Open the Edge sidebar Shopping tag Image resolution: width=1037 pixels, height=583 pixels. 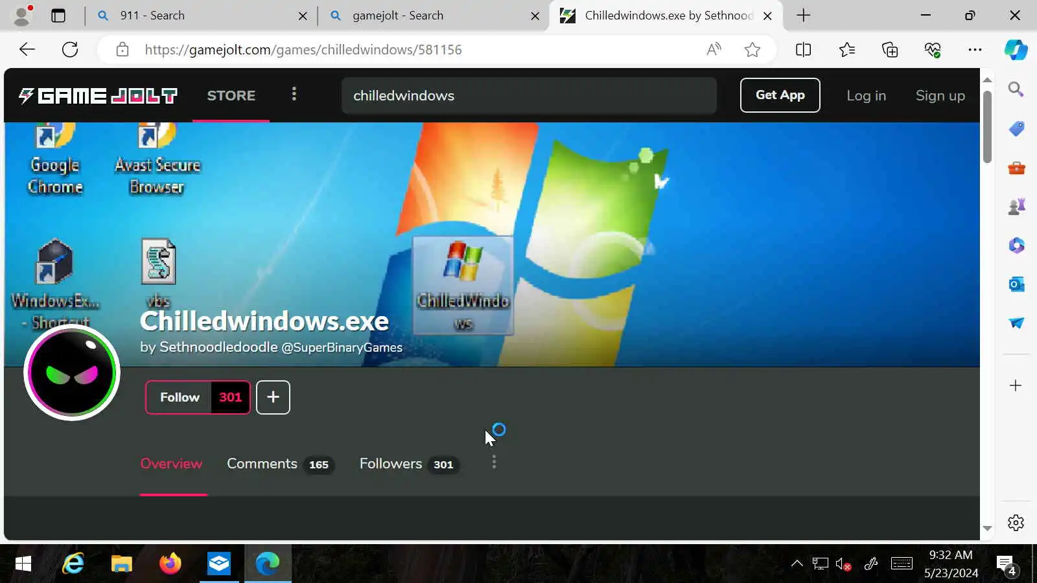pyautogui.click(x=1016, y=129)
